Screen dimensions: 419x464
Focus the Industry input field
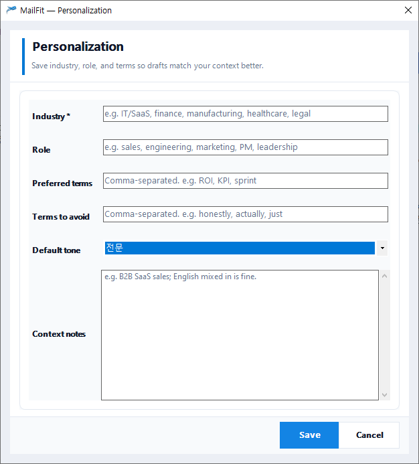tap(245, 114)
